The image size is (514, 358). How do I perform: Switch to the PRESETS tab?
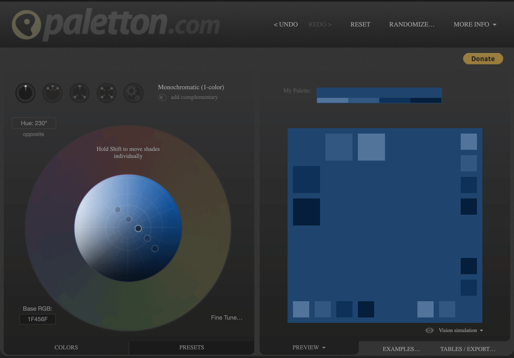192,347
